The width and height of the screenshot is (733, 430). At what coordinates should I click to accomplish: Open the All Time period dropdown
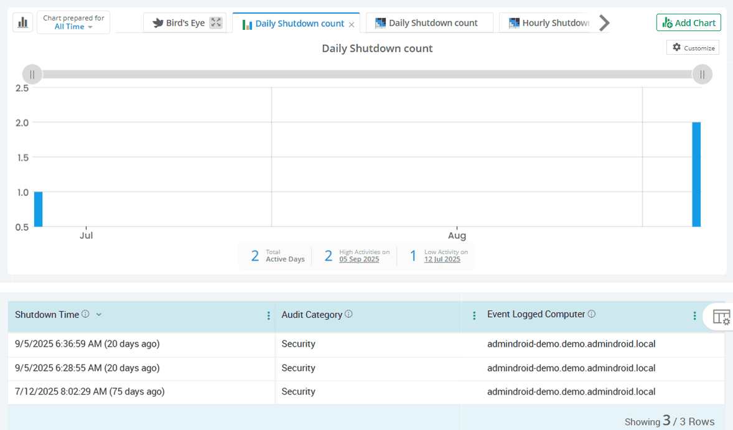tap(73, 26)
